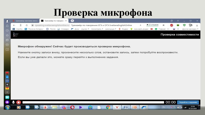This screenshot has width=205, height=115.
Task: Open Google Chrome from the taskbar
Action: click(x=108, y=107)
